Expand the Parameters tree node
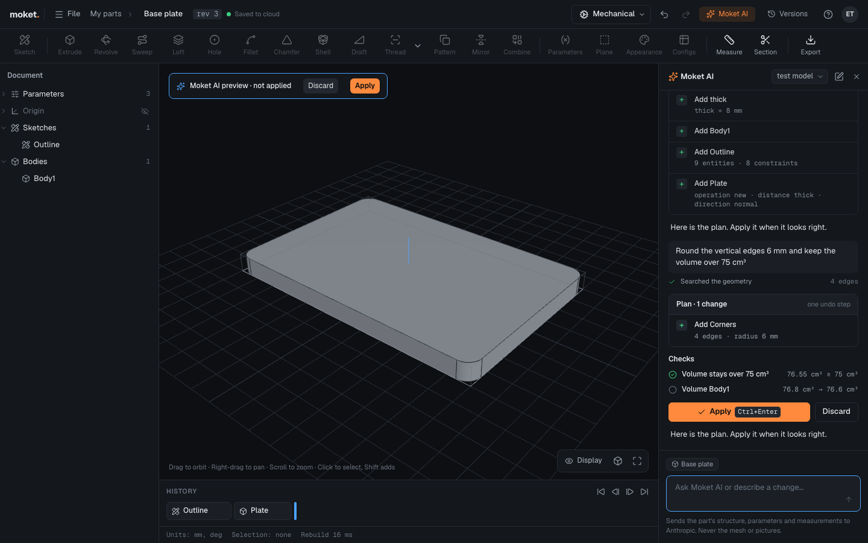Screen dimensions: 868x543 pyautogui.click(x=4, y=94)
